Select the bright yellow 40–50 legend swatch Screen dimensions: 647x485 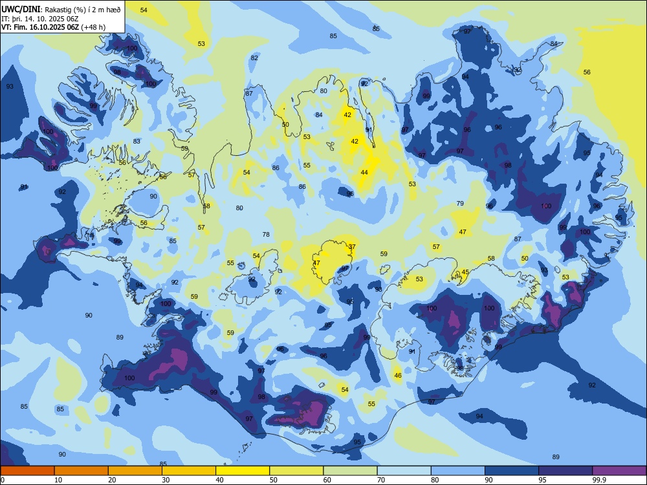point(243,471)
